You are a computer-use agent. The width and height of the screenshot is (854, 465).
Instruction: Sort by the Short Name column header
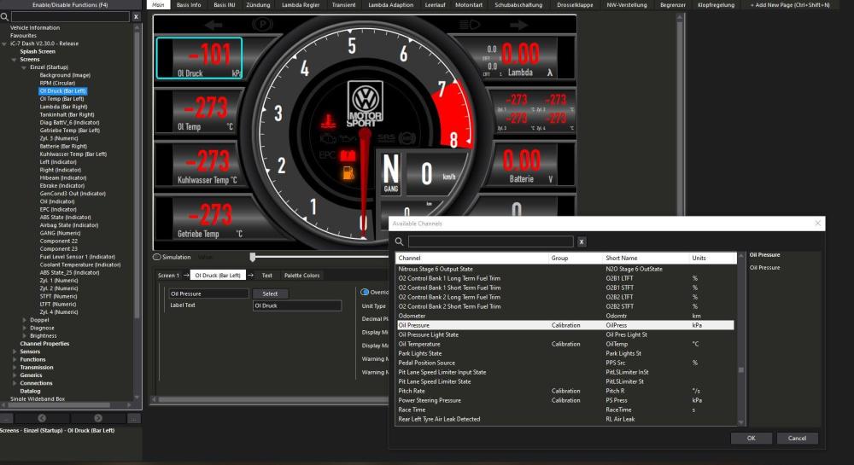point(621,258)
